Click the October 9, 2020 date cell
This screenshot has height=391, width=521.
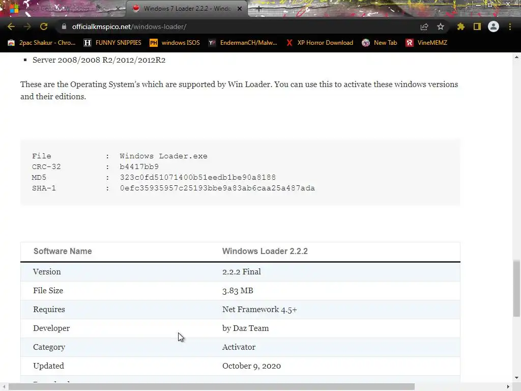point(251,366)
